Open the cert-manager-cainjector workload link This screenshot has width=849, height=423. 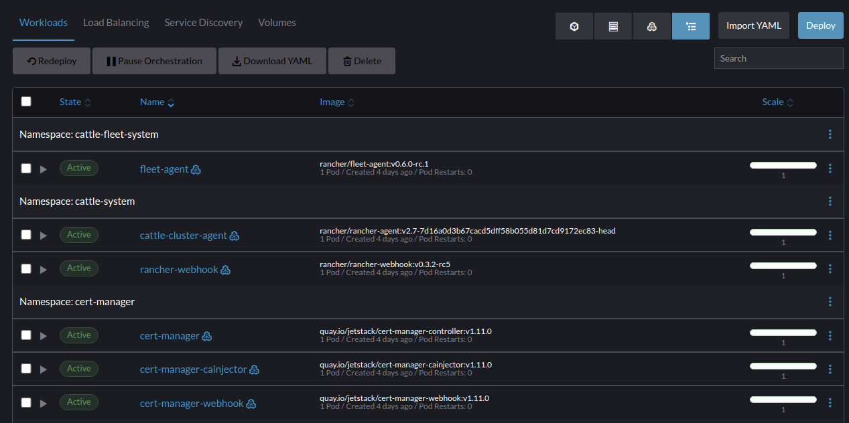pyautogui.click(x=194, y=369)
